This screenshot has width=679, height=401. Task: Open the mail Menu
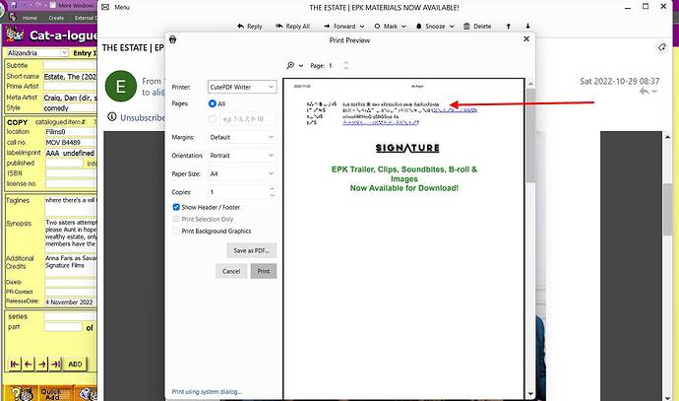coord(122,7)
